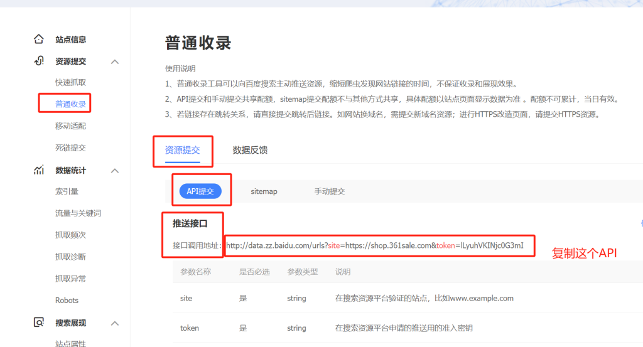Open the 资源提交 sidebar heading

coord(70,61)
